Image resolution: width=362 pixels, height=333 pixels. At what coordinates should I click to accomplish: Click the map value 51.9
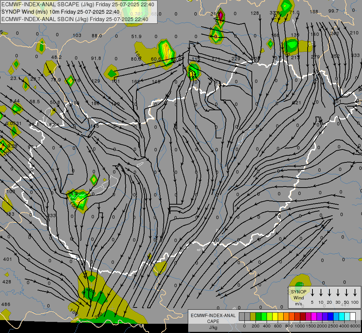click(136, 37)
